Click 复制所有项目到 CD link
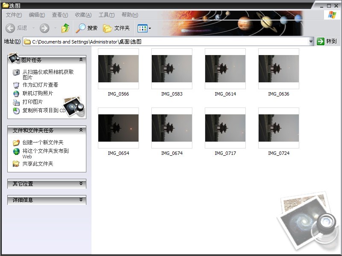 (44, 111)
